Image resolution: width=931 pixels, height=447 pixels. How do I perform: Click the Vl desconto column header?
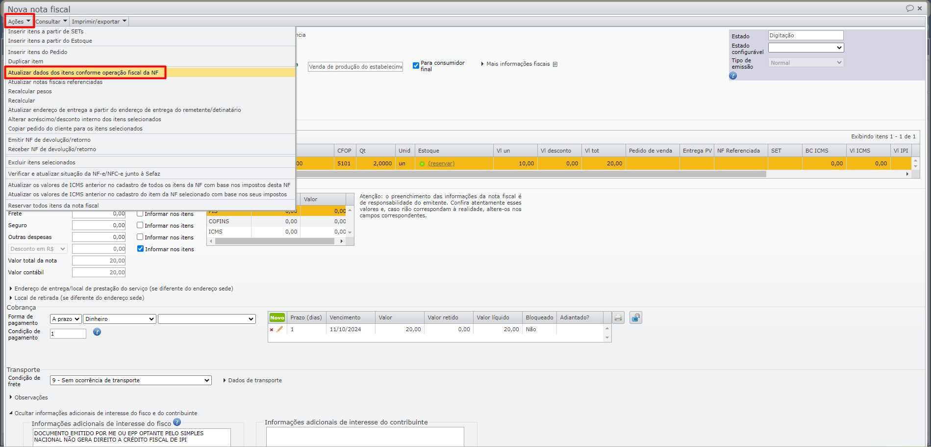click(x=559, y=151)
